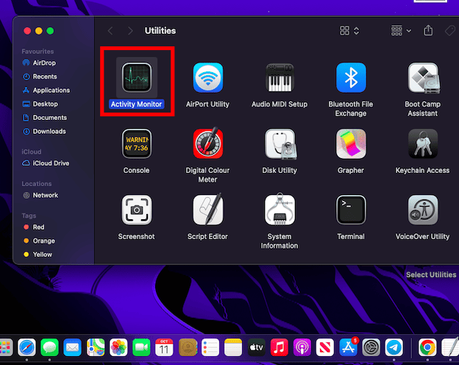
Task: Open Boot Camp Assistant
Action: [422, 78]
